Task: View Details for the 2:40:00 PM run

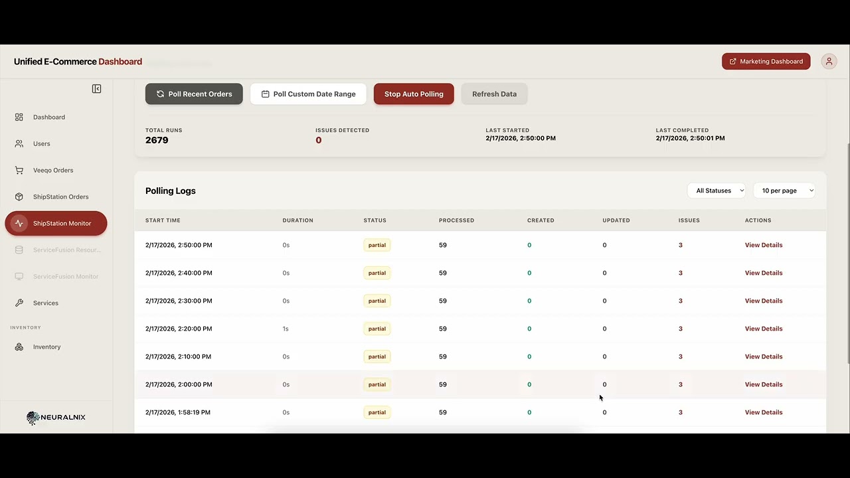Action: click(x=764, y=273)
